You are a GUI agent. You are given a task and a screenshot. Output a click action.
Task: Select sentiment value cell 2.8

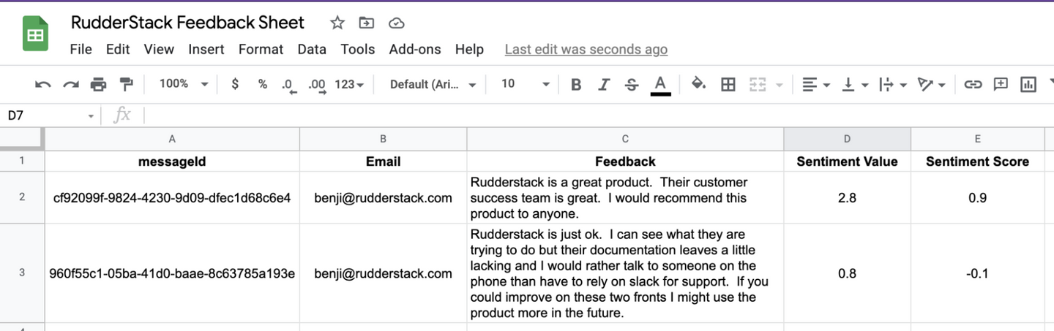[847, 197]
